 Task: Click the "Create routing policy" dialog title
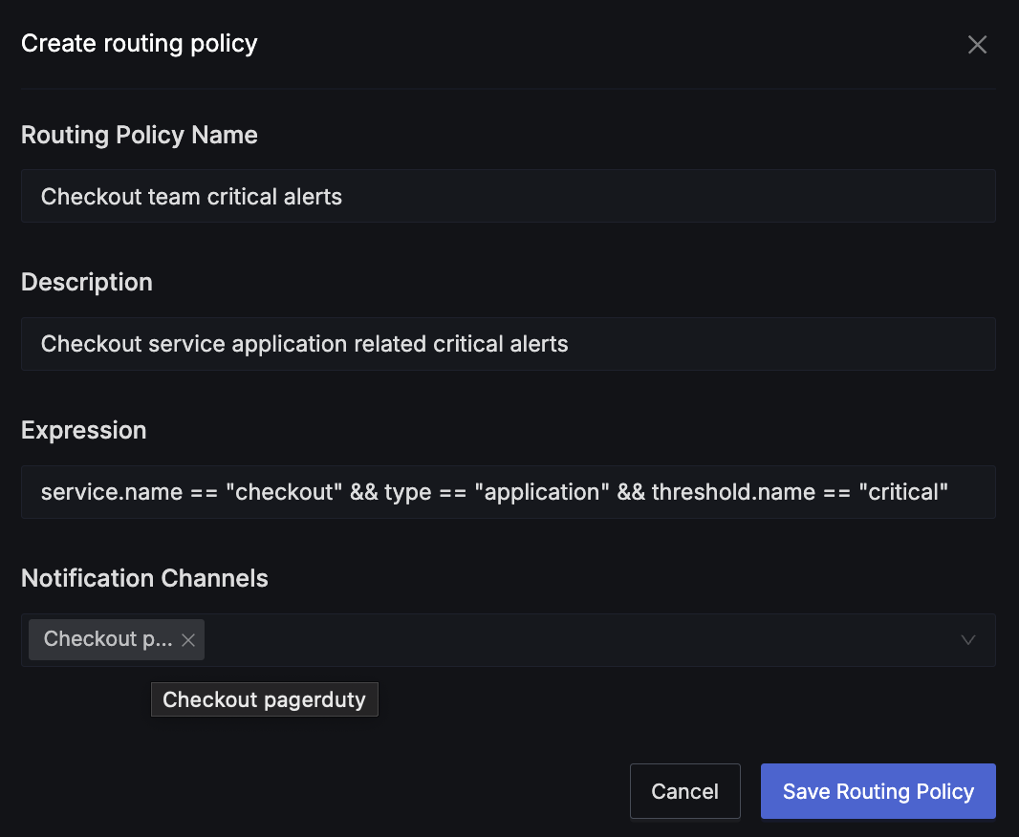pyautogui.click(x=139, y=44)
